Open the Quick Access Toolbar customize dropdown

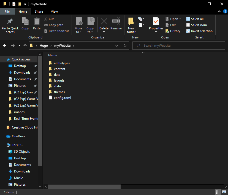pos(25,4)
